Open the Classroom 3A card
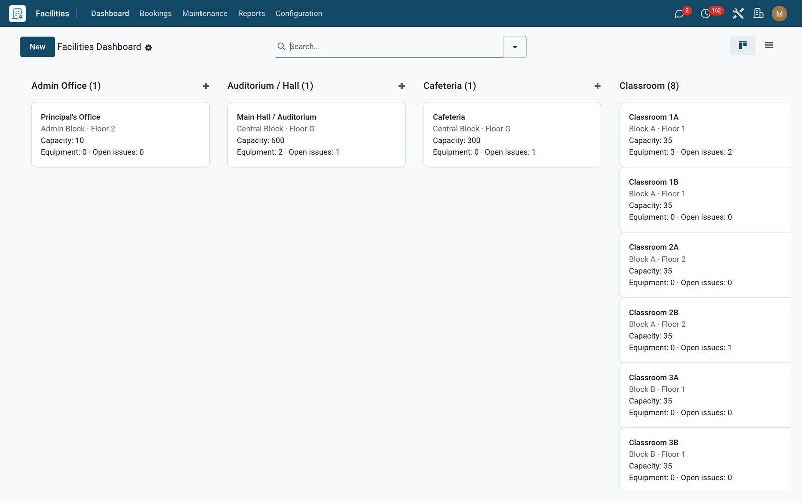This screenshot has height=501, width=802. point(705,395)
